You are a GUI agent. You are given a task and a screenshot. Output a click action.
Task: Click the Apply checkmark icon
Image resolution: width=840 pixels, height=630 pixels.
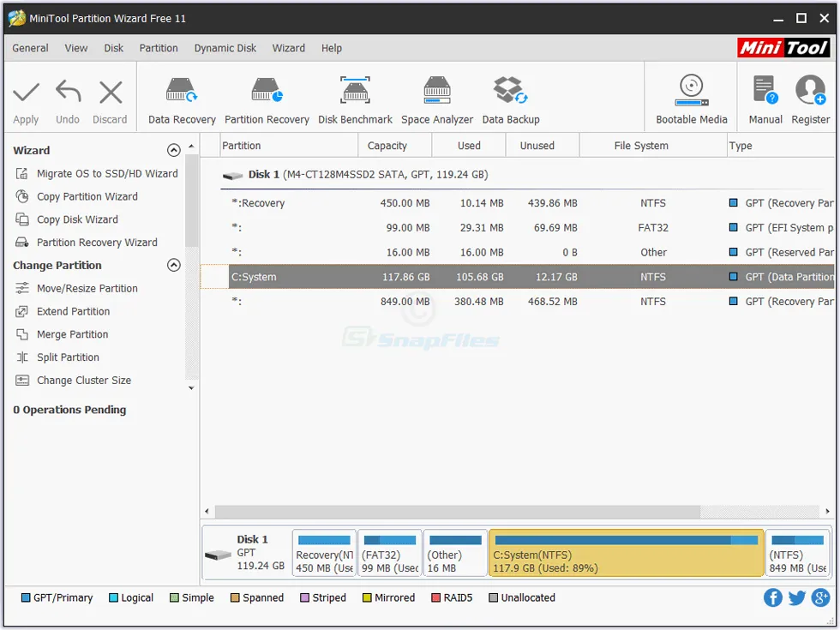click(26, 93)
